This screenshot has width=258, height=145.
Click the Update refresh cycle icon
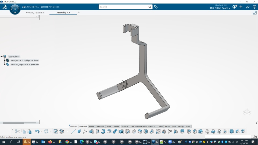tap(46, 131)
